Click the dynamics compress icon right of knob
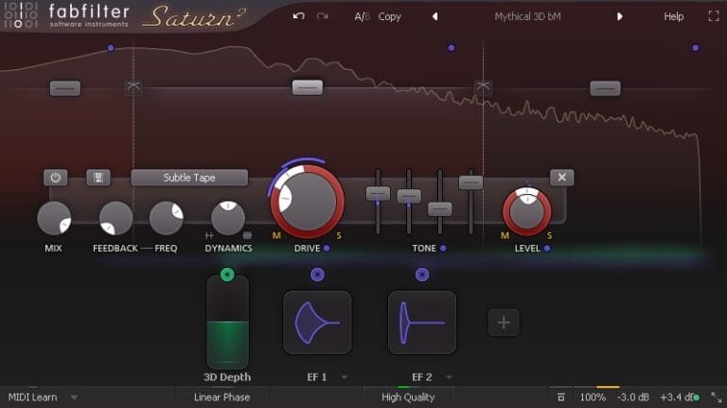Image resolution: width=727 pixels, height=408 pixels. pyautogui.click(x=247, y=236)
